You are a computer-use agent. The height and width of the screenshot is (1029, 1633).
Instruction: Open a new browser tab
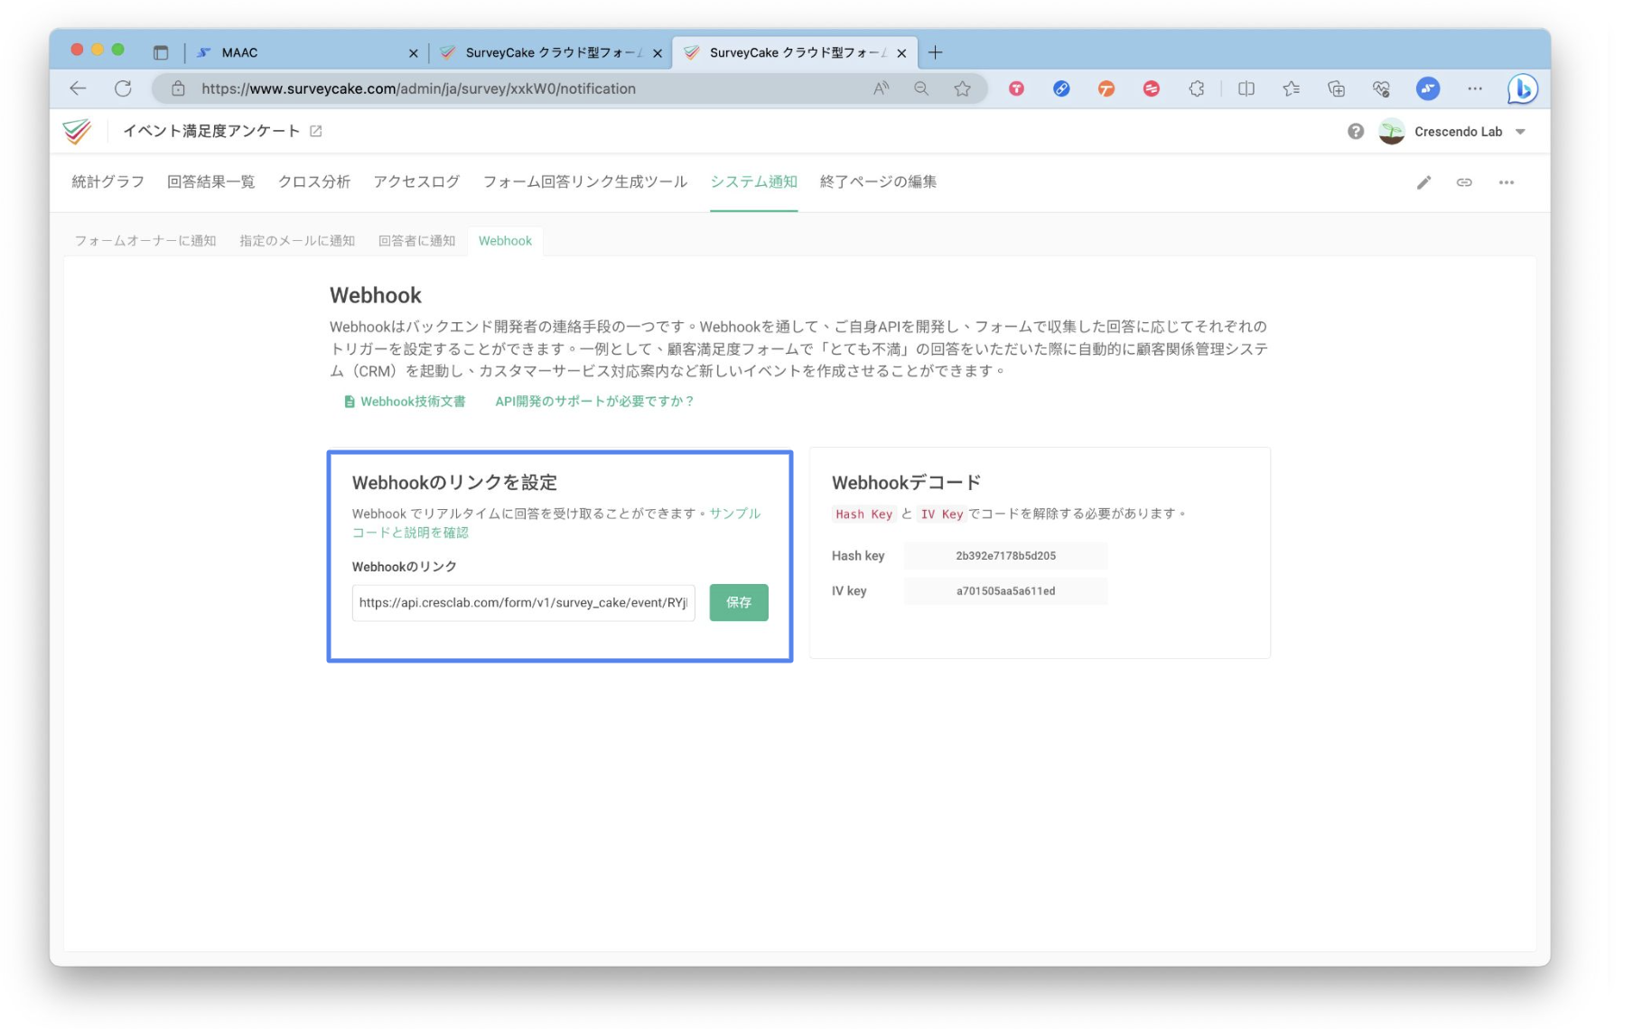935,52
